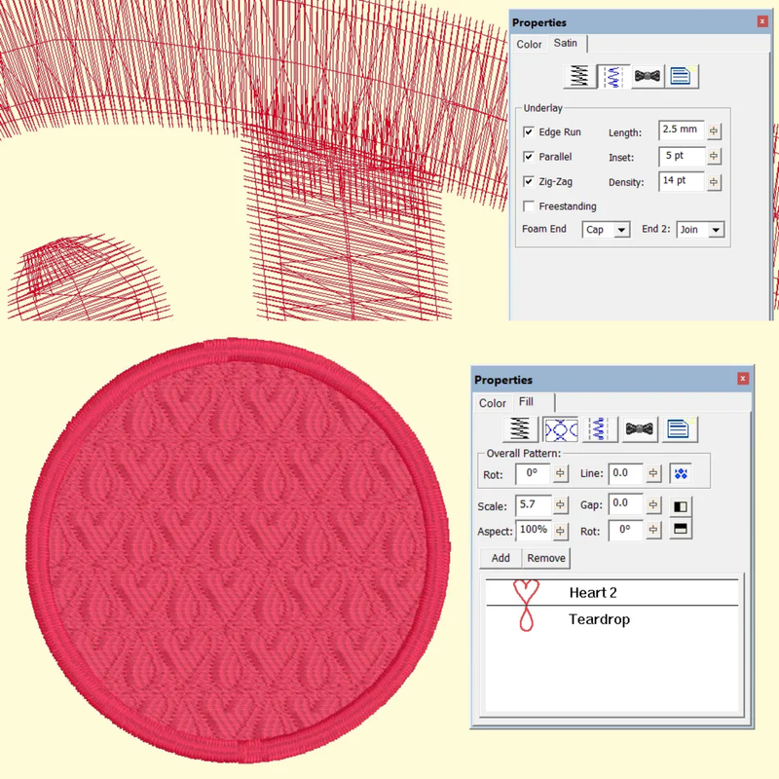The height and width of the screenshot is (779, 779).
Task: Close the Satin Properties panel
Action: click(x=762, y=21)
